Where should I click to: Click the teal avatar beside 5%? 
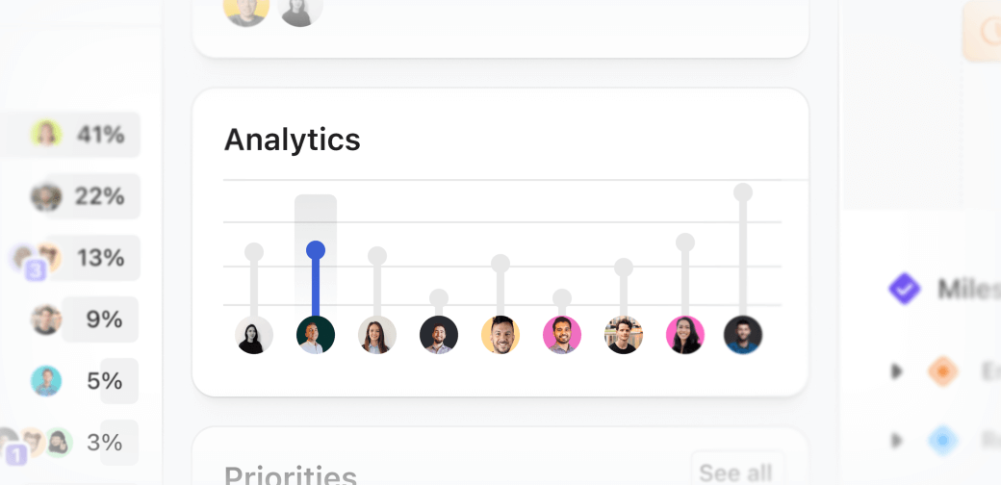pyautogui.click(x=46, y=381)
